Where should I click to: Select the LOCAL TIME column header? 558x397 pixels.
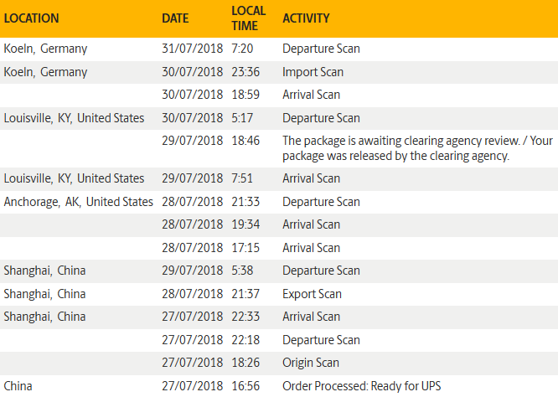248,18
